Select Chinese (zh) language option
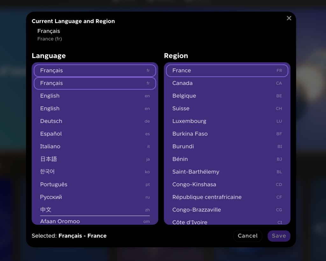Viewport: 326px width, 261px height. coord(95,210)
